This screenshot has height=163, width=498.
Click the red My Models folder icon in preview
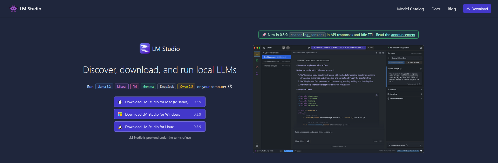257,67
